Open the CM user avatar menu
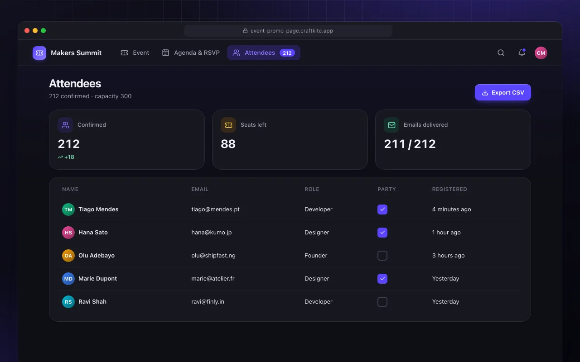Screen dimensions: 580x362 [x=541, y=53]
